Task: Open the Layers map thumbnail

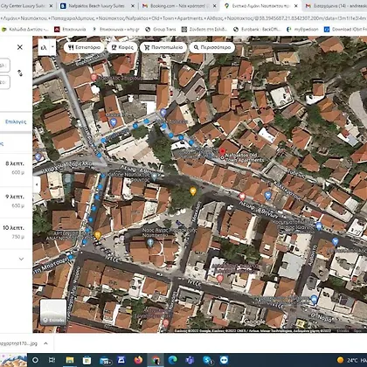Action: 53,312
